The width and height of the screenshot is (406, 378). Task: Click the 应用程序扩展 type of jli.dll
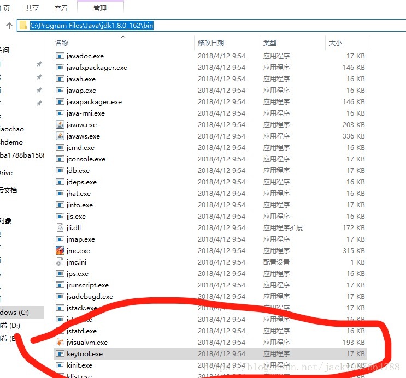[x=283, y=228]
